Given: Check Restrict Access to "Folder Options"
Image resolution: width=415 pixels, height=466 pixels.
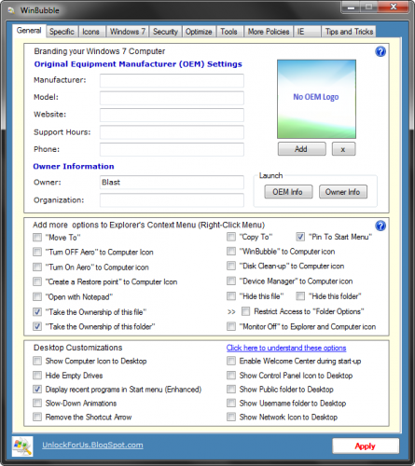Looking at the screenshot, I should (x=245, y=311).
